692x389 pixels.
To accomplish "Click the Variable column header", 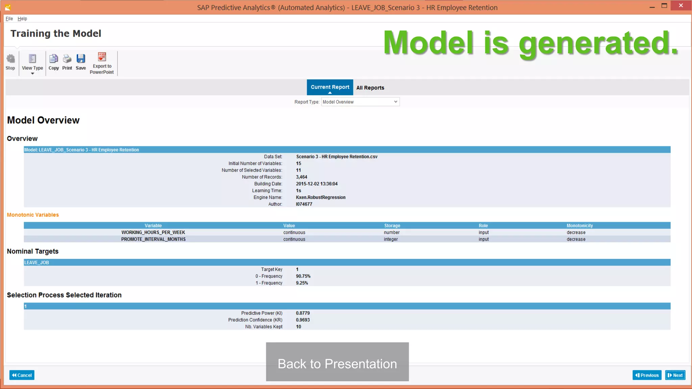I will pyautogui.click(x=153, y=226).
